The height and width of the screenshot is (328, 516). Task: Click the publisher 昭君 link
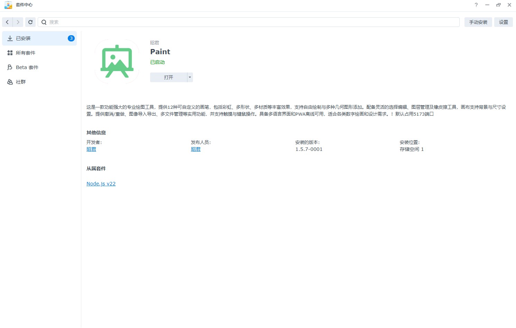pyautogui.click(x=196, y=149)
